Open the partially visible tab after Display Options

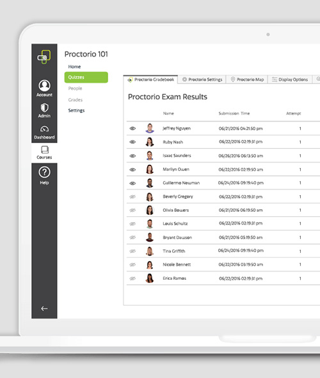316,80
